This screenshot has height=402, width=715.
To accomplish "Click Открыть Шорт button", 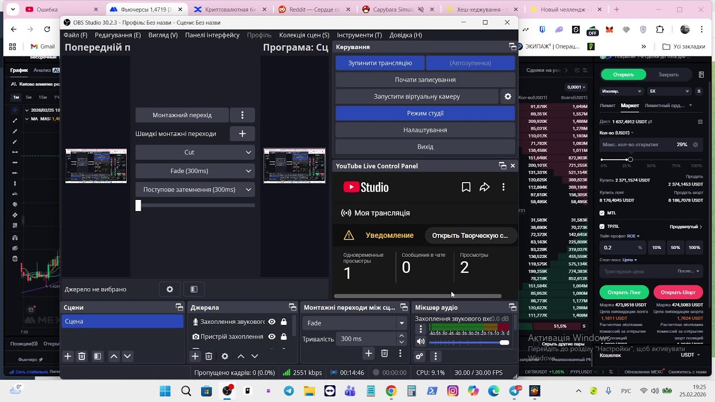I will pos(678,293).
